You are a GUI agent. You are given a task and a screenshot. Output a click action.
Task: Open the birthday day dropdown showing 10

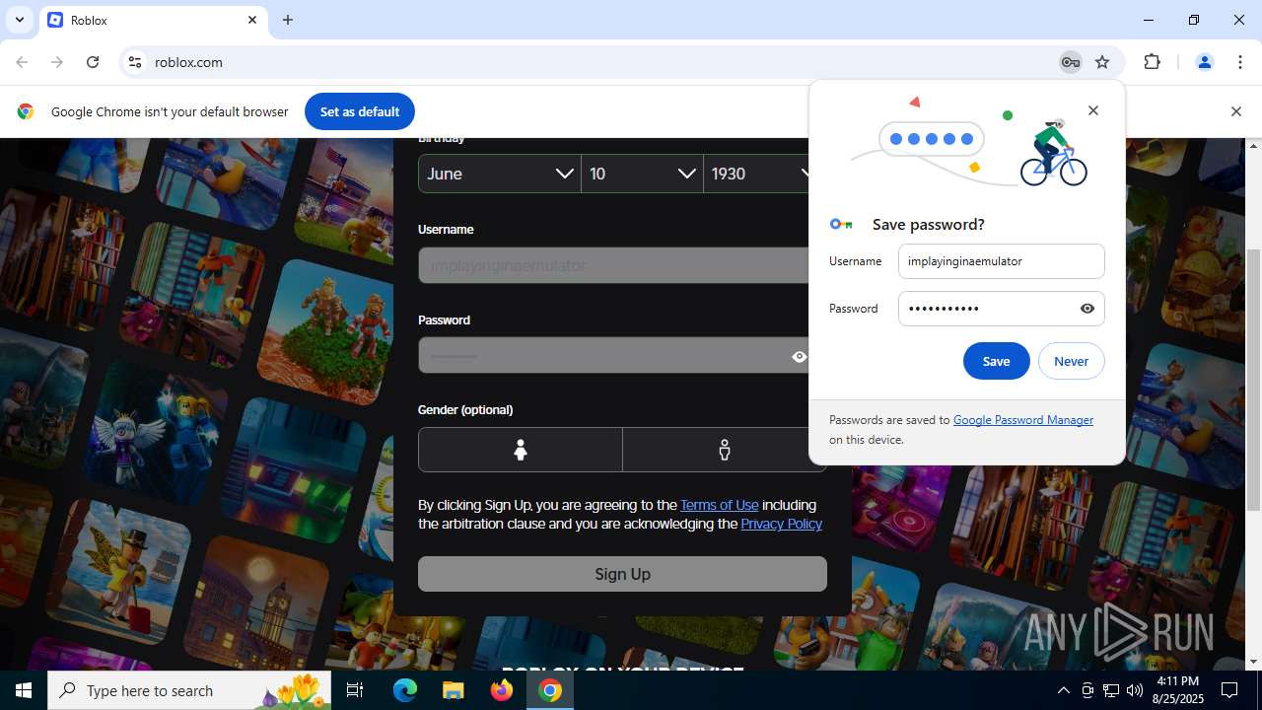[x=642, y=174]
